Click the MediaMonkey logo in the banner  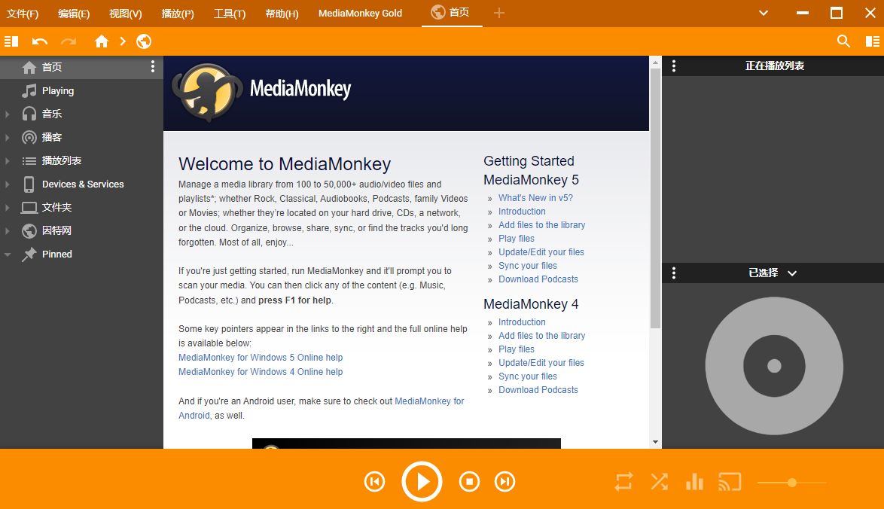tap(262, 92)
